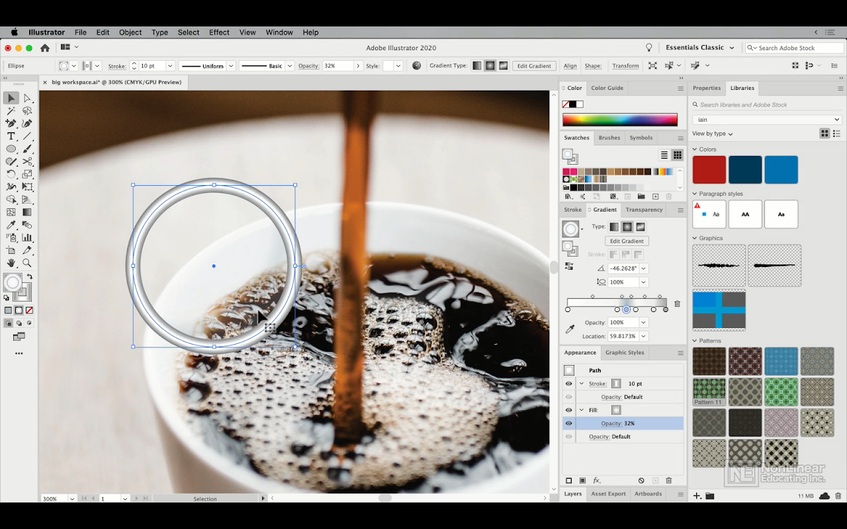
Task: Open Recolor Artwork wheel in control bar
Action: click(416, 65)
